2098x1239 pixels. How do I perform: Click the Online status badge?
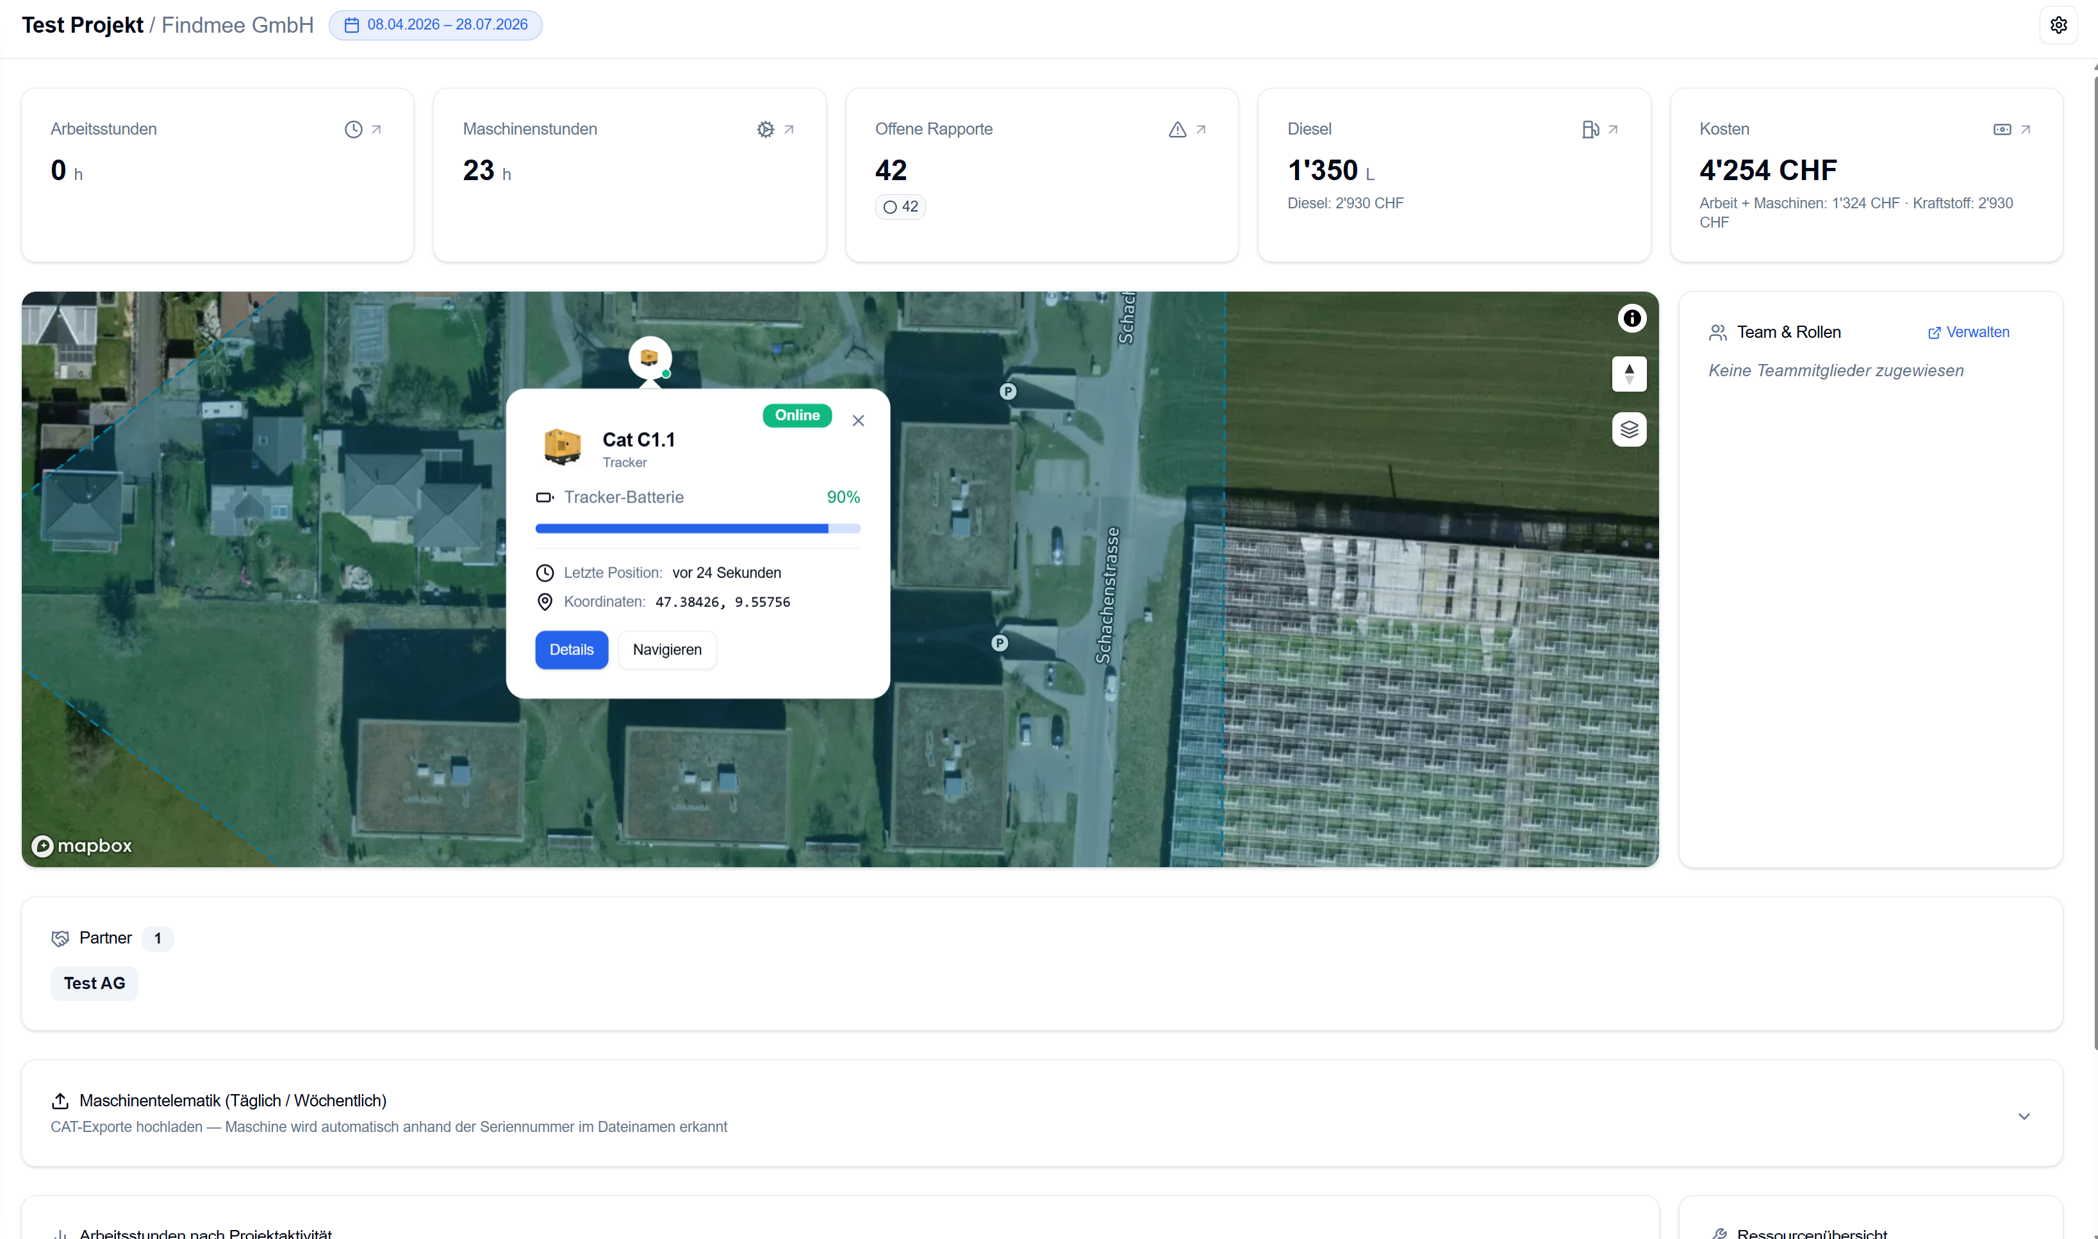pyautogui.click(x=797, y=415)
